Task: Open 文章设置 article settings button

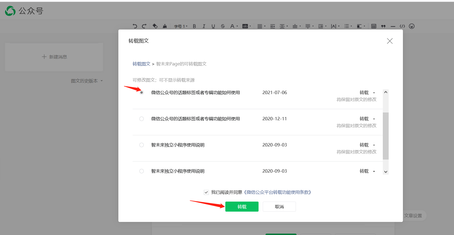Action: (x=413, y=216)
